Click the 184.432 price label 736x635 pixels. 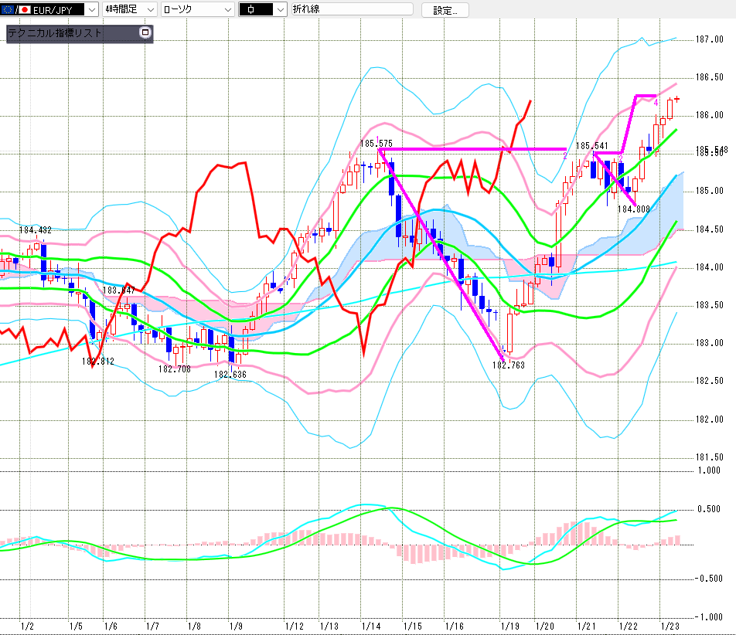35,230
